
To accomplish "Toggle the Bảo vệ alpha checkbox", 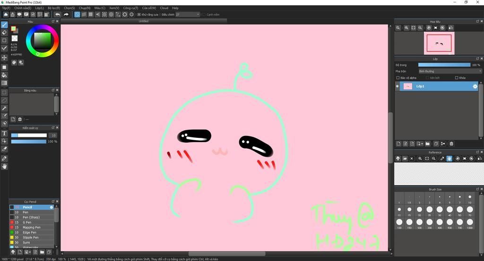I will click(398, 78).
